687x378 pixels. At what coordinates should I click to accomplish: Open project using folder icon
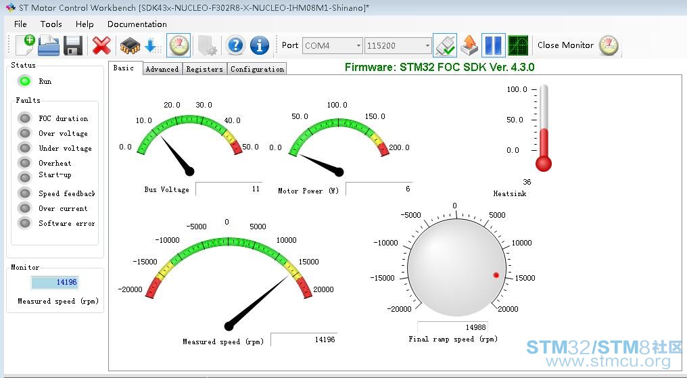click(49, 45)
